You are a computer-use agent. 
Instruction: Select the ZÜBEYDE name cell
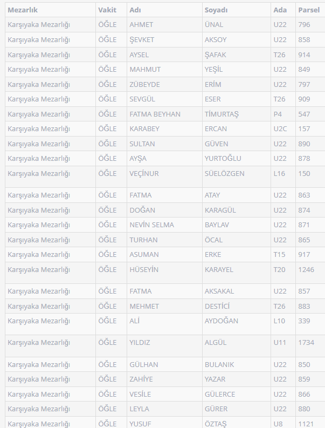(x=144, y=85)
